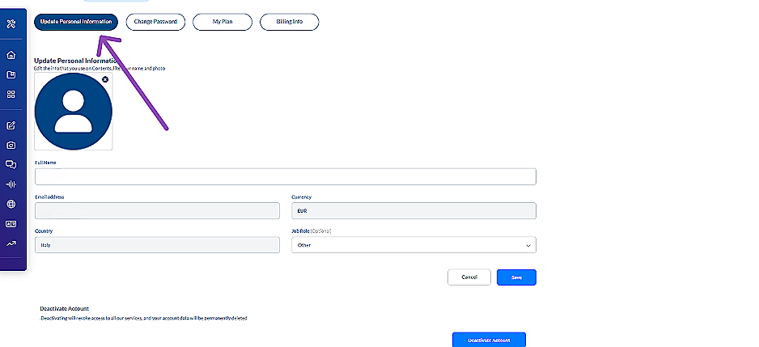The image size is (759, 347).
Task: Switch to the Billing Info tab
Action: coord(289,22)
